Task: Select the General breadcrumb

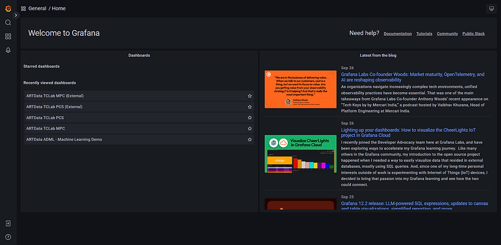Action: tap(37, 9)
